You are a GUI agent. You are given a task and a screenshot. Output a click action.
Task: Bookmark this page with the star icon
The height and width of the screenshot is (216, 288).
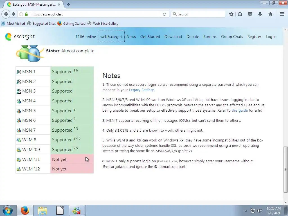[x=231, y=14]
